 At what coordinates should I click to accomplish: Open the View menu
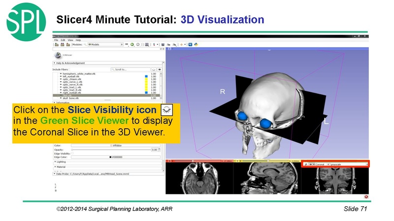70,40
